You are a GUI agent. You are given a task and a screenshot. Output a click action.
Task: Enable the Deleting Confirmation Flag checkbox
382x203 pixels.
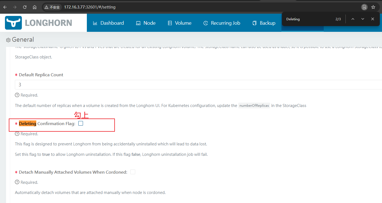coord(81,123)
